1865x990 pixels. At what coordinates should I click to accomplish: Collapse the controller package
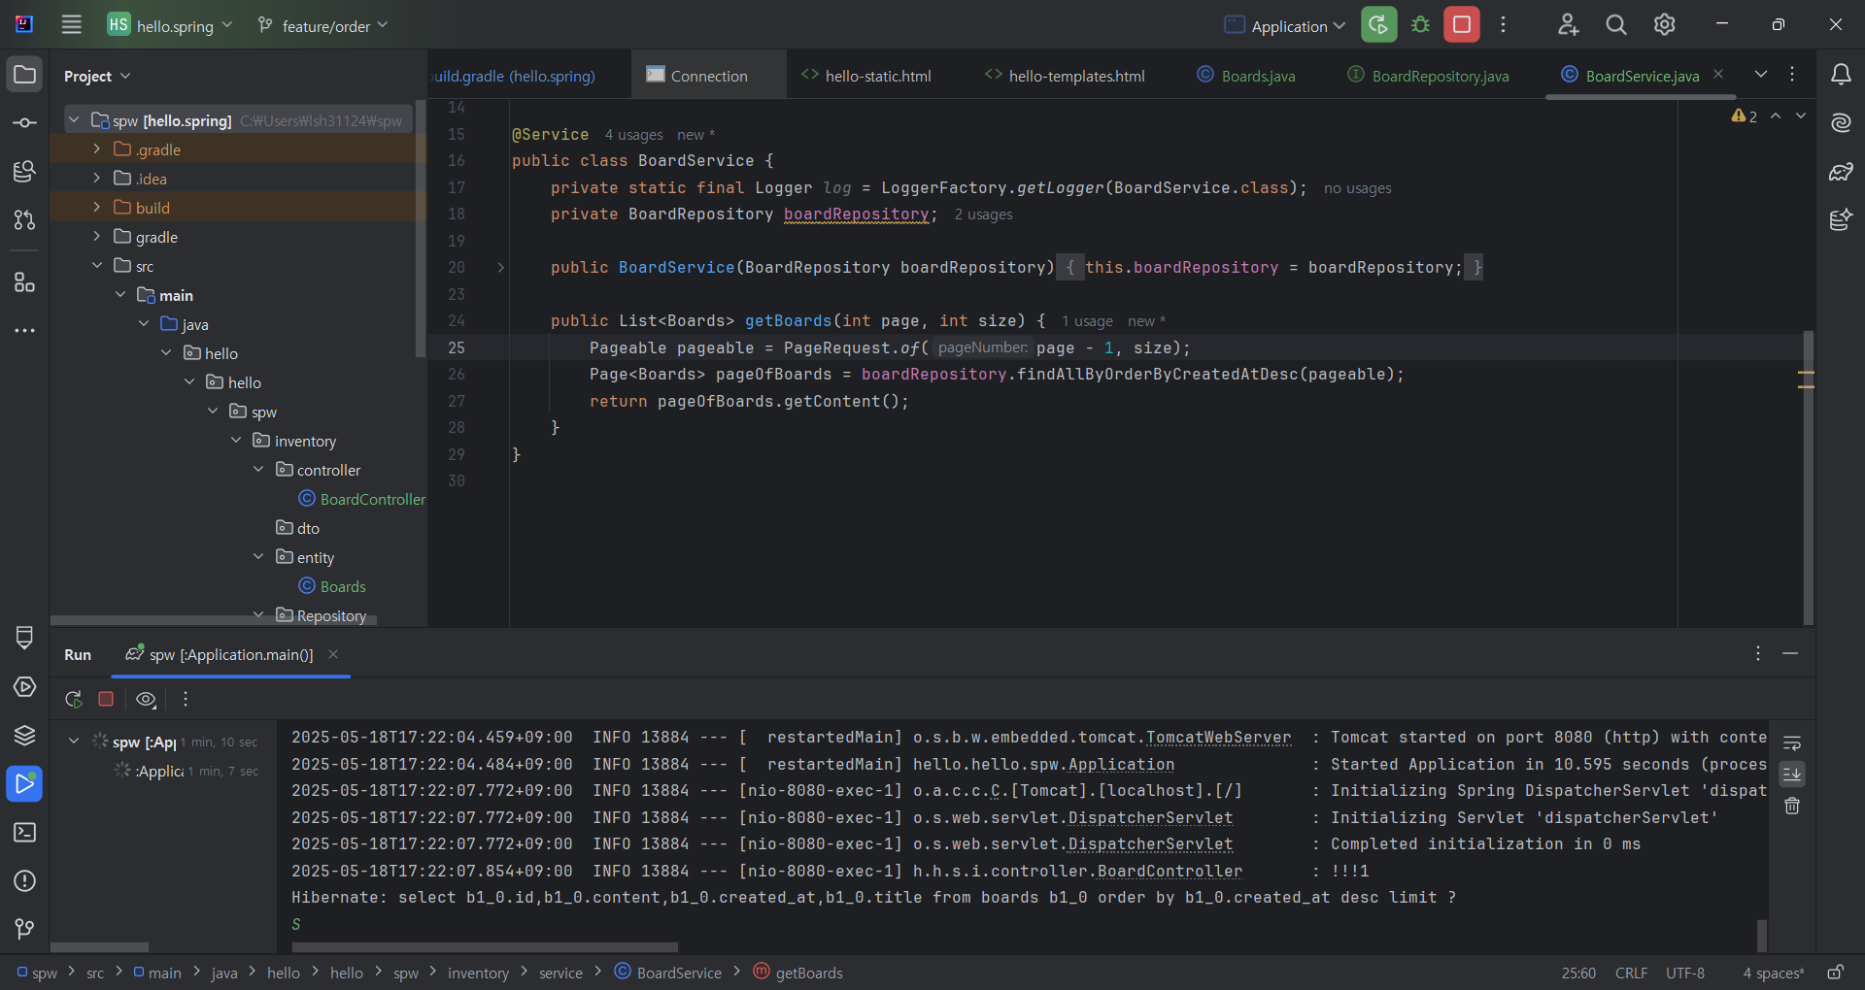coord(258,470)
